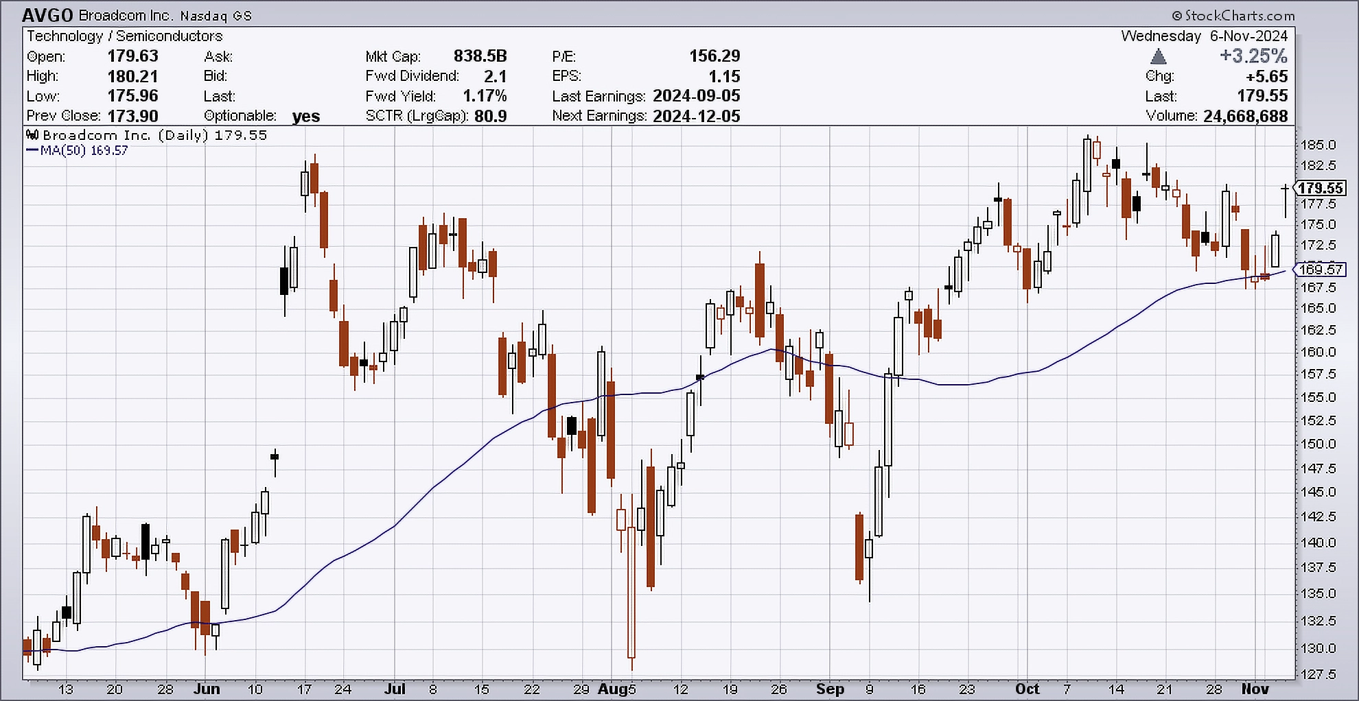
Task: Click the Optionable yes value
Action: coord(305,116)
